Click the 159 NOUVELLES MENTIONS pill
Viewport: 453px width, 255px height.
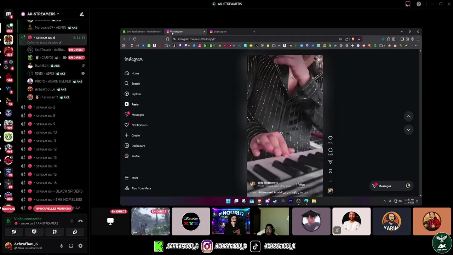pos(53,208)
